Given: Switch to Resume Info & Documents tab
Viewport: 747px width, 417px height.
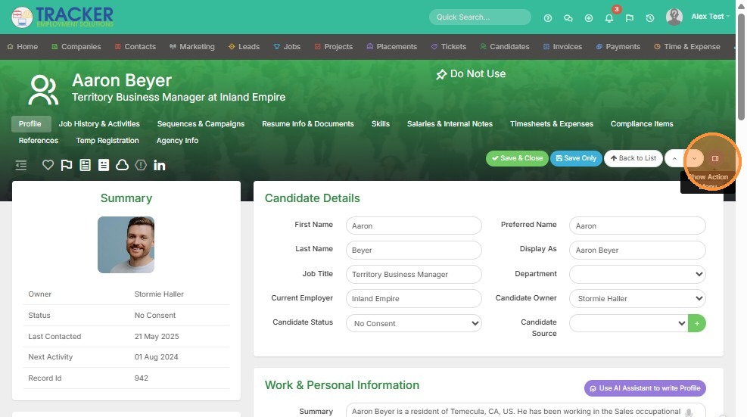Looking at the screenshot, I should [x=308, y=124].
